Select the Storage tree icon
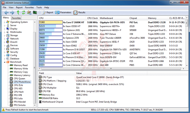The height and width of the screenshot is (113, 190). pyautogui.click(x=8, y=35)
